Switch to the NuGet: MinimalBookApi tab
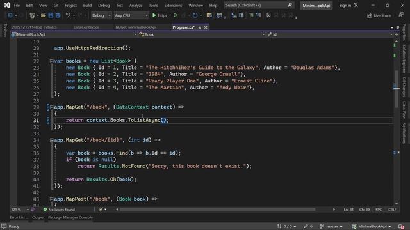The width and height of the screenshot is (410, 230). pos(136,27)
